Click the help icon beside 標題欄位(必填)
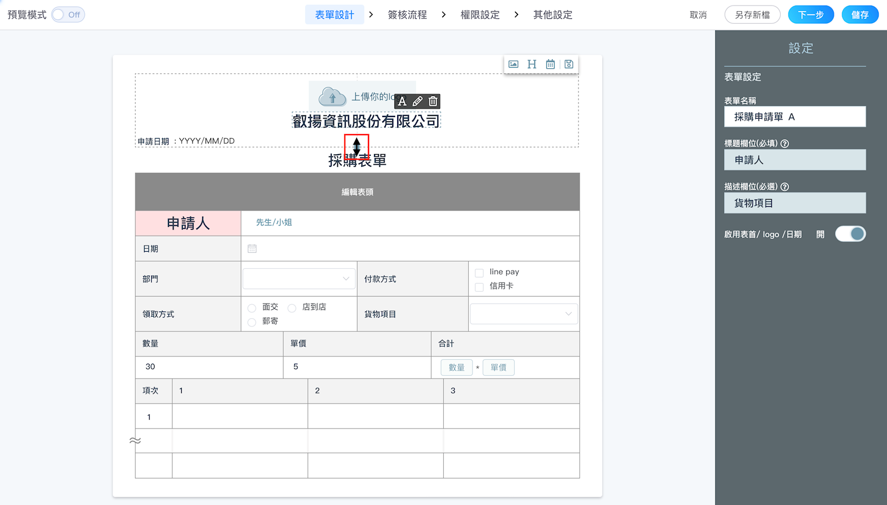Viewport: 887px width, 505px height. point(785,144)
